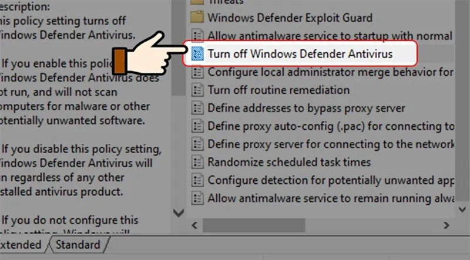Viewport: 470px width, 260px height.
Task: Click the icon of Configure local administrator merge behavior
Action: pos(197,72)
